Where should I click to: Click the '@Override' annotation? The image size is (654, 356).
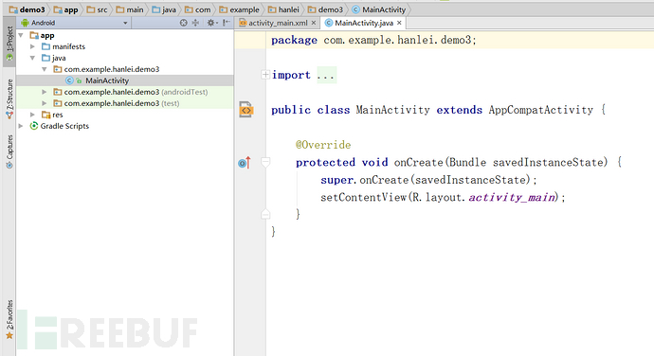click(323, 145)
